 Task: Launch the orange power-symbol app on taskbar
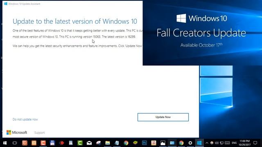pyautogui.click(x=25, y=143)
